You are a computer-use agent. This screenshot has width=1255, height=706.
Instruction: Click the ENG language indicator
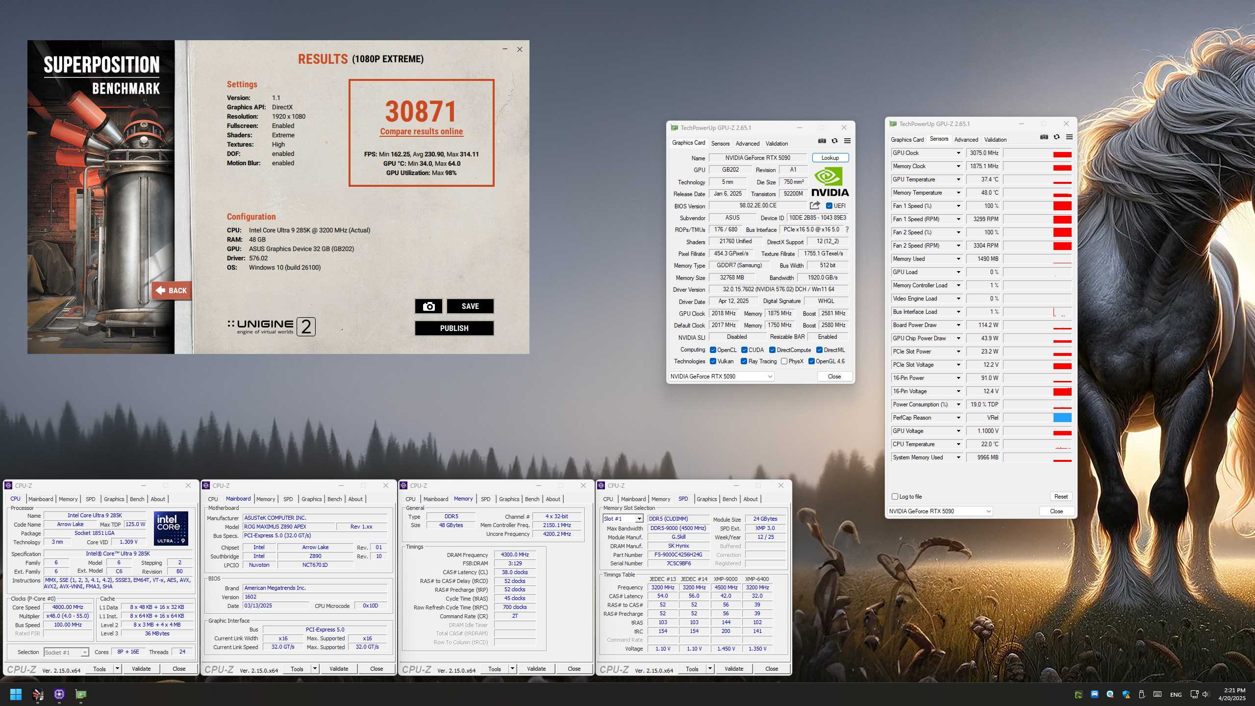(x=1176, y=694)
